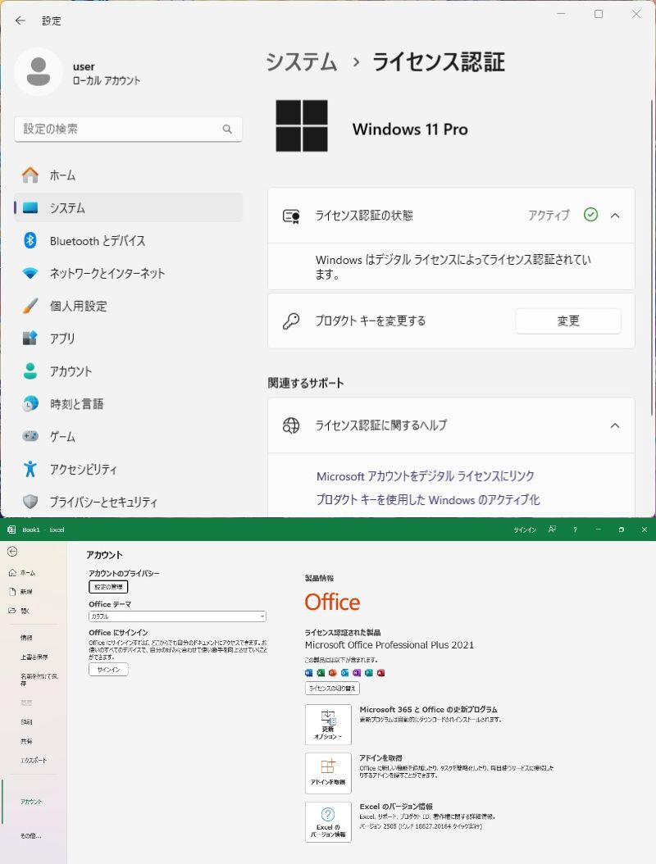The height and width of the screenshot is (864, 656).
Task: Click the key icon beside プロダクト キーを変更する
Action: [291, 321]
